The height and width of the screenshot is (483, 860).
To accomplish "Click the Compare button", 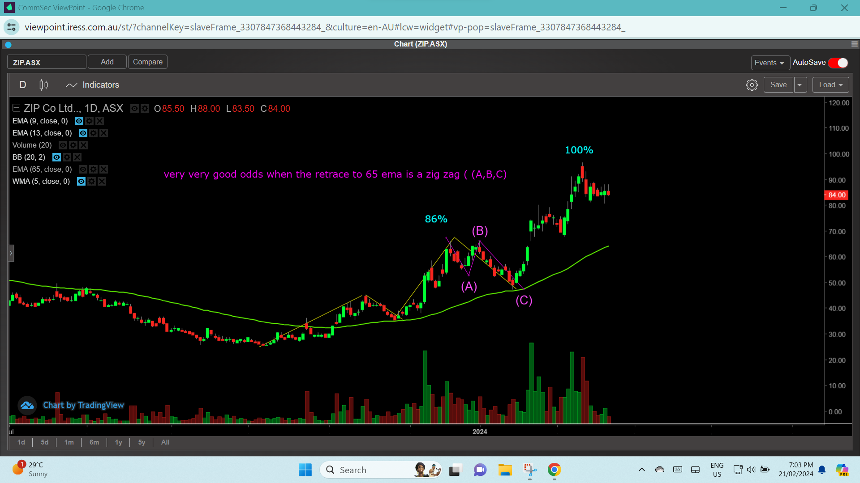I will (x=148, y=62).
